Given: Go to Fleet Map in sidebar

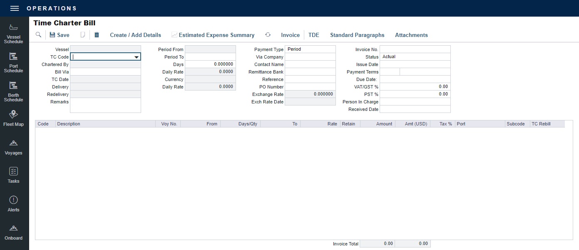Looking at the screenshot, I should [13, 118].
